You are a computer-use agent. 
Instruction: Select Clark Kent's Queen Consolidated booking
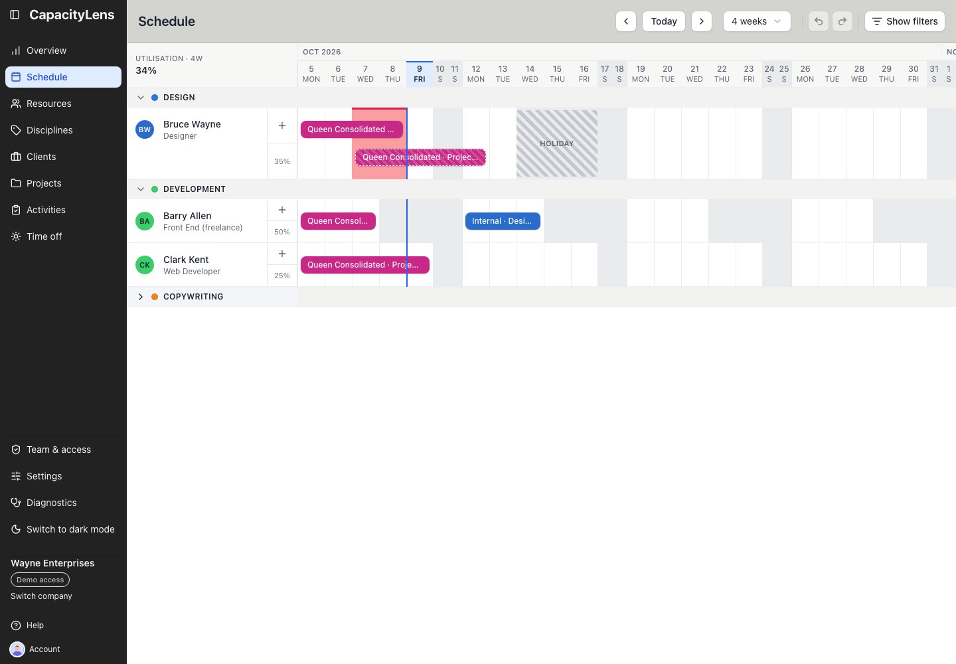[x=365, y=265]
